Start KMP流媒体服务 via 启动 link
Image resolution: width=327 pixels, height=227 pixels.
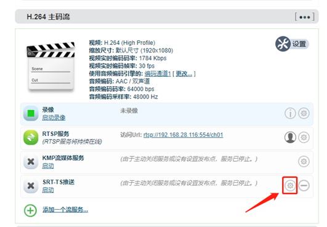click(x=48, y=166)
